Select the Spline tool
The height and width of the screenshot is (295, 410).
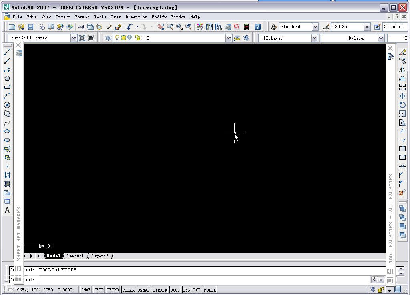7,122
